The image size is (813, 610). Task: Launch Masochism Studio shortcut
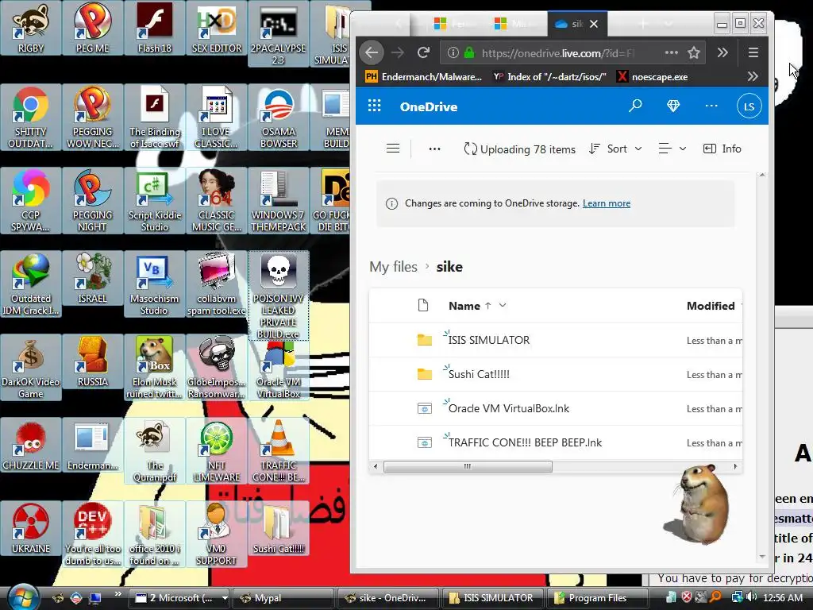[x=155, y=284]
